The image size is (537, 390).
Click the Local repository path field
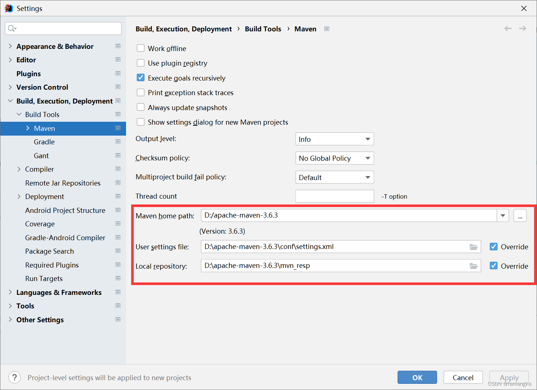[341, 266]
